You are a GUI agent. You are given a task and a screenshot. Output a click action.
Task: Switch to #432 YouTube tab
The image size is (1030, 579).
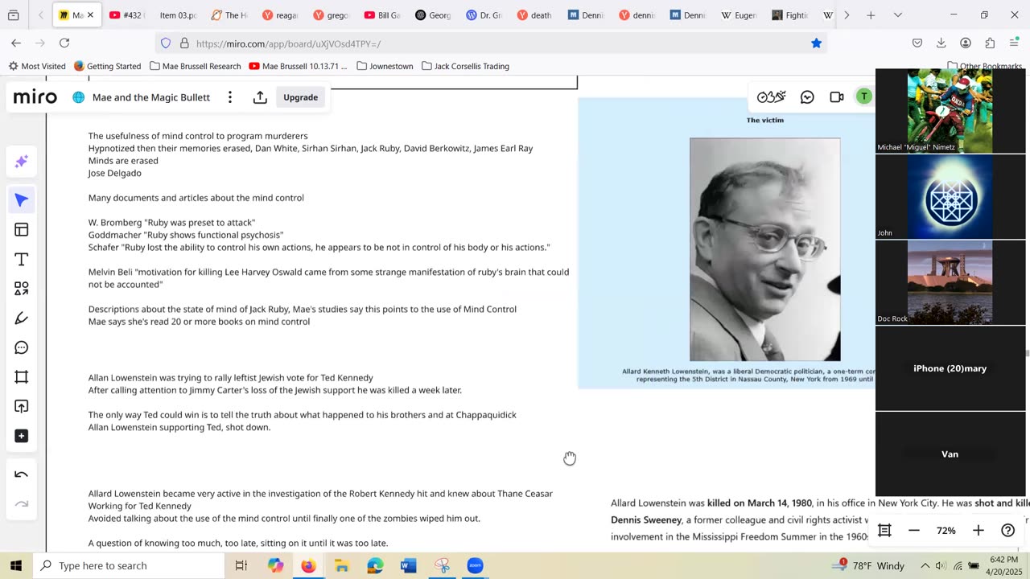coord(126,15)
